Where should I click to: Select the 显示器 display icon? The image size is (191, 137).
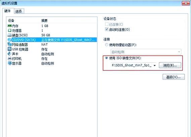click(9, 63)
